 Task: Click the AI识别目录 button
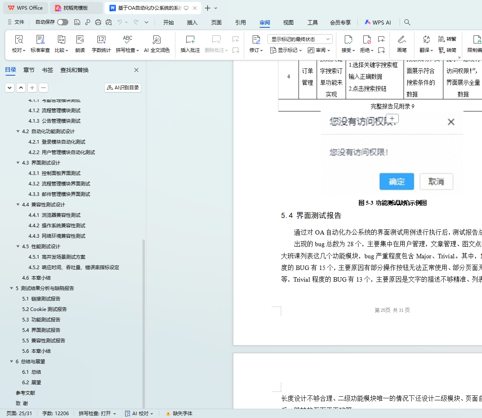[x=123, y=87]
